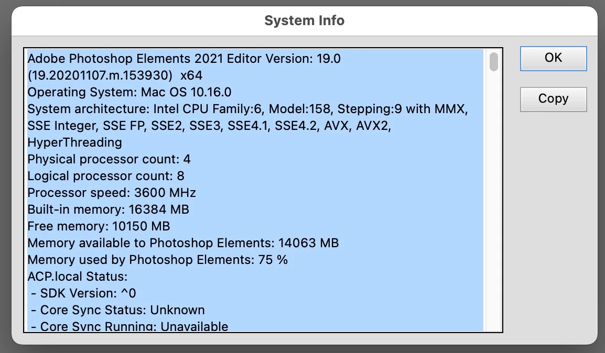Click the 'Adobe Photoshop Elements 2021 Editor Version' line
Screen dimensions: 605x353
pos(184,59)
